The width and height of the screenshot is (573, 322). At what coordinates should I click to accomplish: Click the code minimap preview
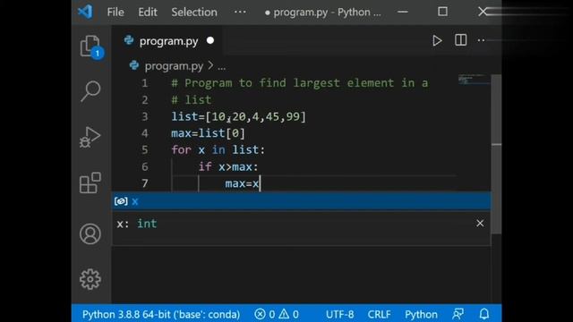pyautogui.click(x=474, y=80)
